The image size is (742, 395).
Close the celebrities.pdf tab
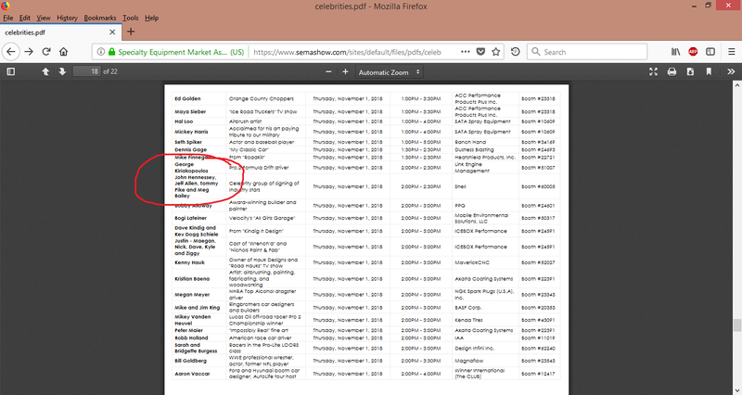(112, 32)
